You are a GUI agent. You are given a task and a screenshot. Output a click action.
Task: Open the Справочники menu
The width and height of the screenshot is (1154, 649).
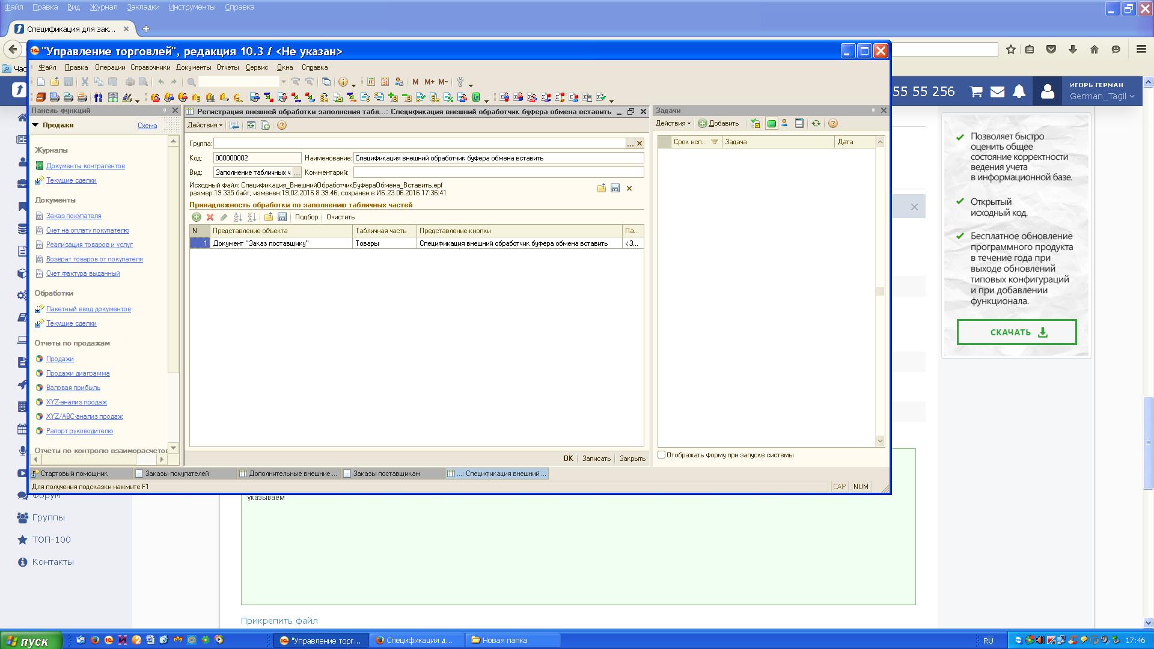pos(150,67)
